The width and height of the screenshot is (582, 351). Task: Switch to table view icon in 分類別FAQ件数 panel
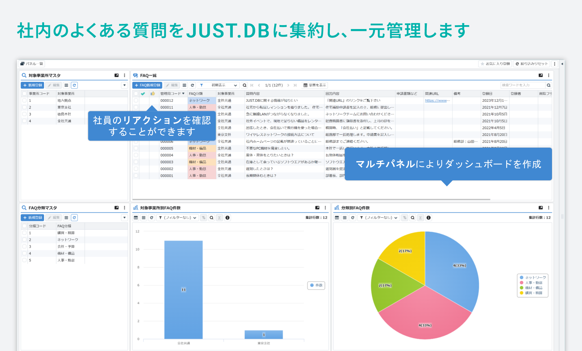coord(336,218)
